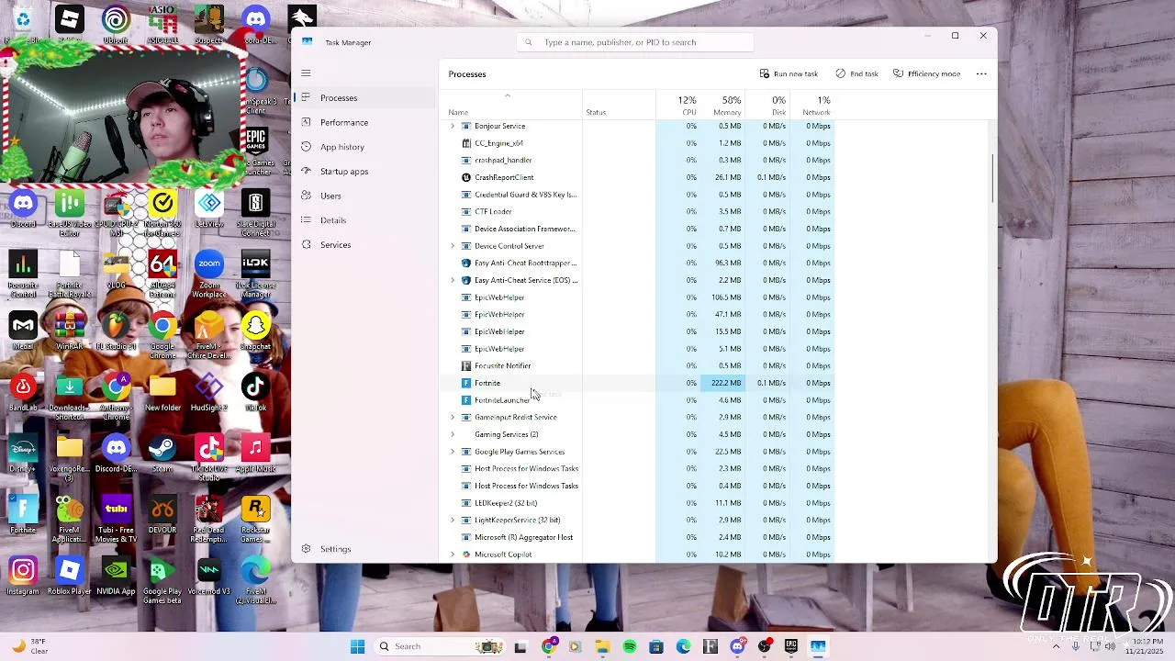
Task: Open the BandLab desktop icon
Action: (23, 392)
